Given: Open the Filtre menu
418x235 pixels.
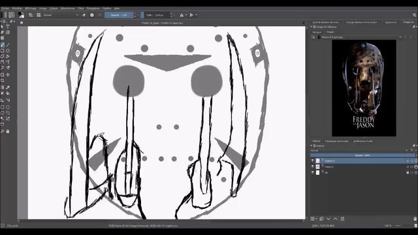Looking at the screenshot, I should pos(81,8).
